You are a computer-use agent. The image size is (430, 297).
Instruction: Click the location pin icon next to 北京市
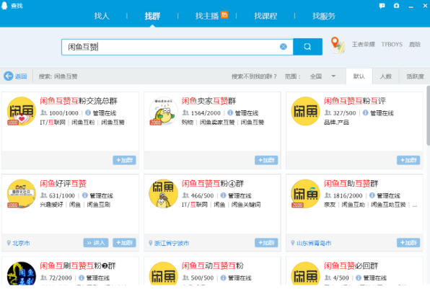coord(9,243)
